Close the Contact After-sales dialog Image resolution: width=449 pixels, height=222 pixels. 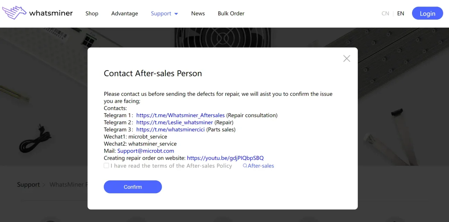(x=346, y=59)
